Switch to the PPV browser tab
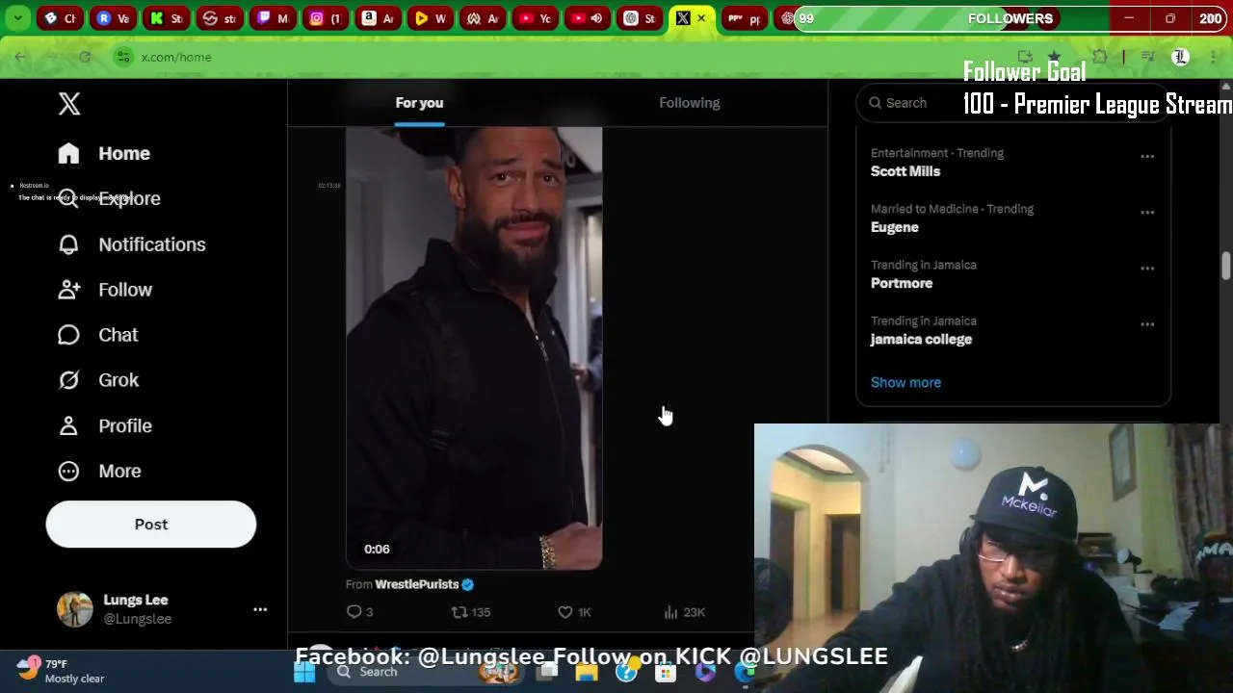The width and height of the screenshot is (1233, 693). point(745,18)
